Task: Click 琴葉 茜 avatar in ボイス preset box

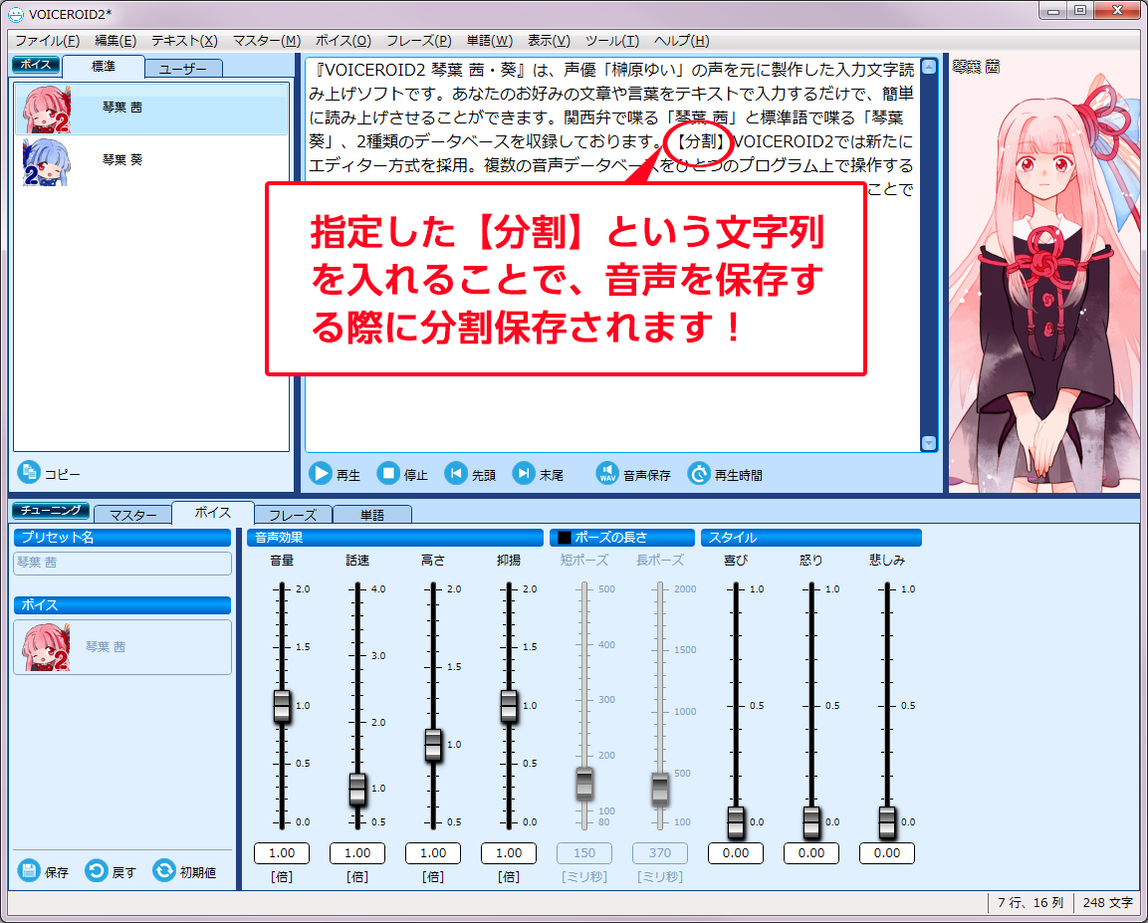Action: click(x=46, y=648)
